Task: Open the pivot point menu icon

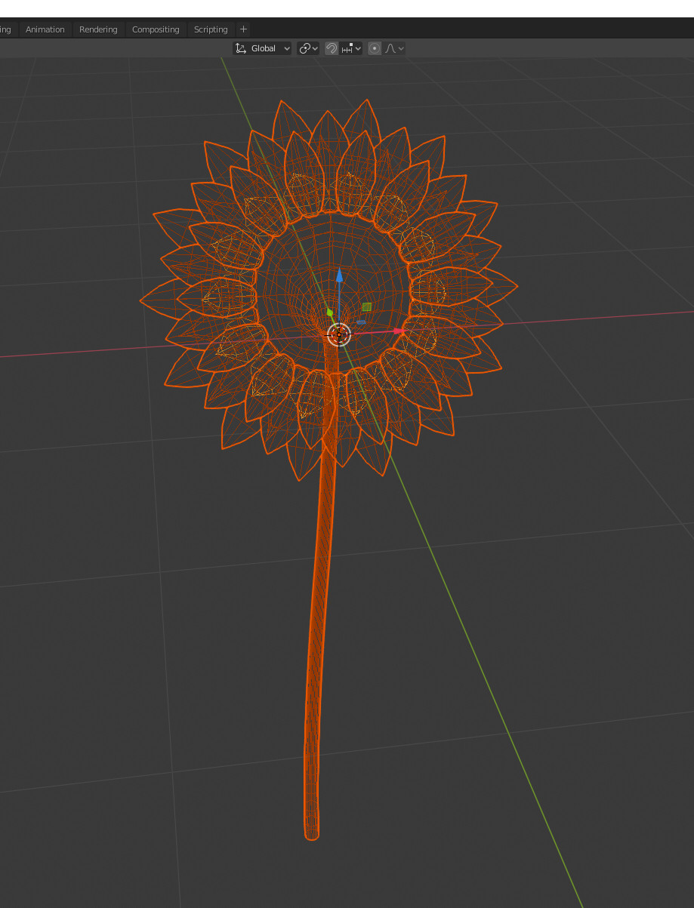Action: pos(305,48)
